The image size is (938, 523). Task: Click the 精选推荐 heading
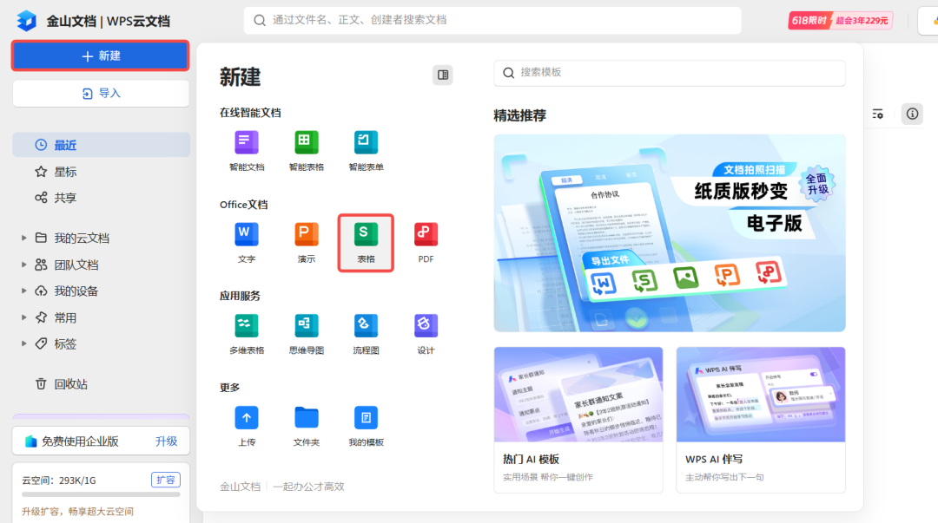[x=519, y=115]
